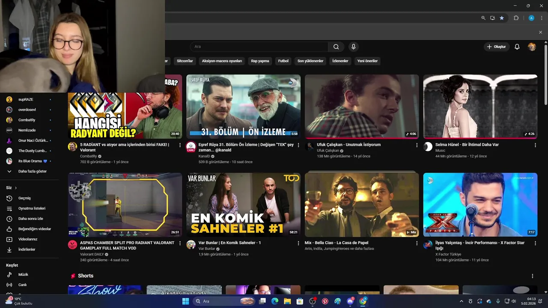Open Pinterest from the taskbar

(325, 301)
